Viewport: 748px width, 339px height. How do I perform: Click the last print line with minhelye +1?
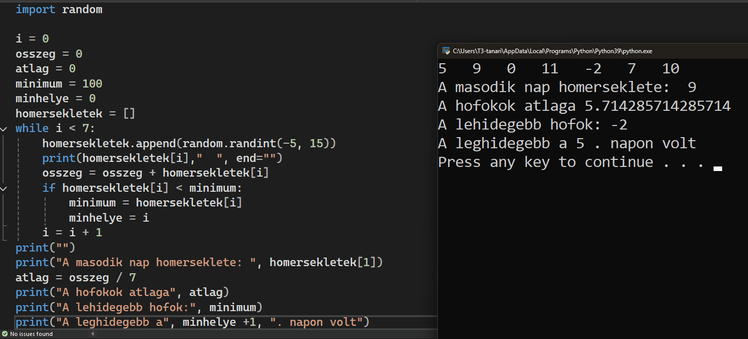(192, 322)
